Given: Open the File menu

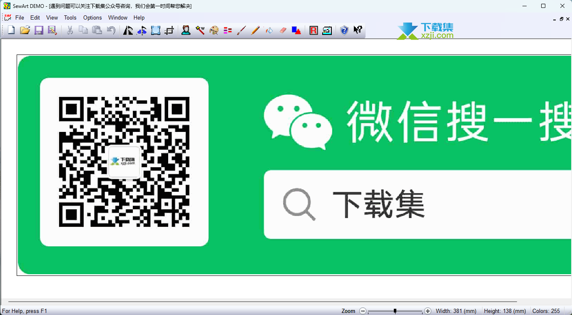Looking at the screenshot, I should pos(20,17).
